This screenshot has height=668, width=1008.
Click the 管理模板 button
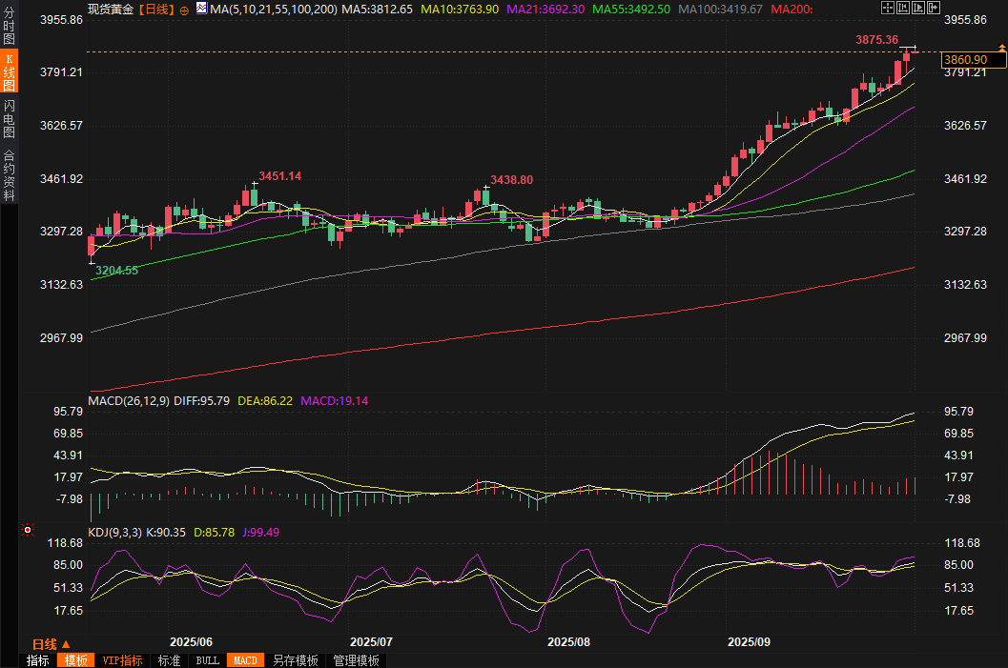coord(356,660)
